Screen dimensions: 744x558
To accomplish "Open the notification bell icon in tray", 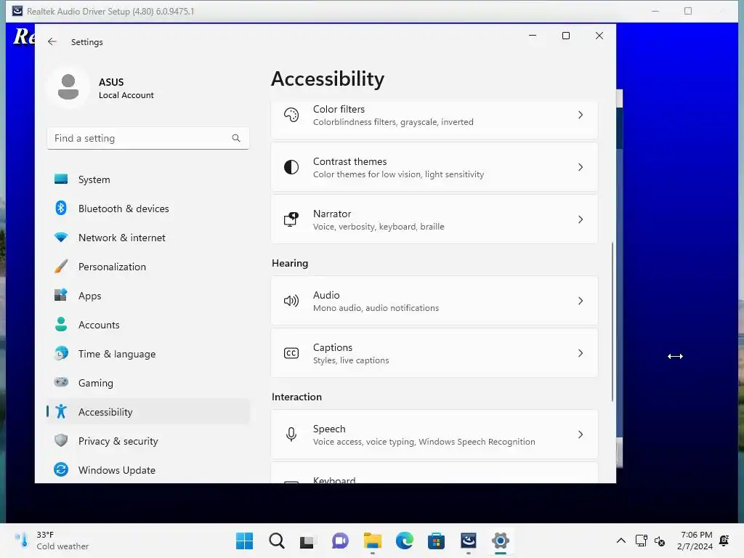I will 724,541.
